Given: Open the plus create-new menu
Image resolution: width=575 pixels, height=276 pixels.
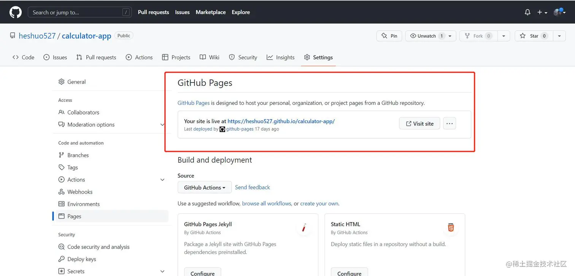Looking at the screenshot, I should point(542,12).
